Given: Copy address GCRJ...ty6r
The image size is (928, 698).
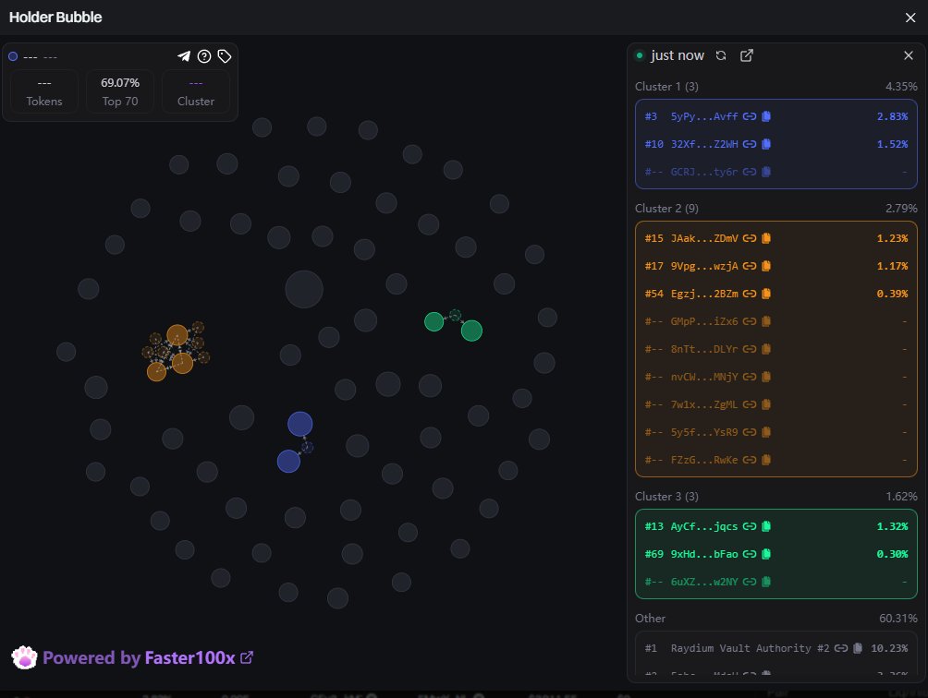Looking at the screenshot, I should click(x=766, y=172).
